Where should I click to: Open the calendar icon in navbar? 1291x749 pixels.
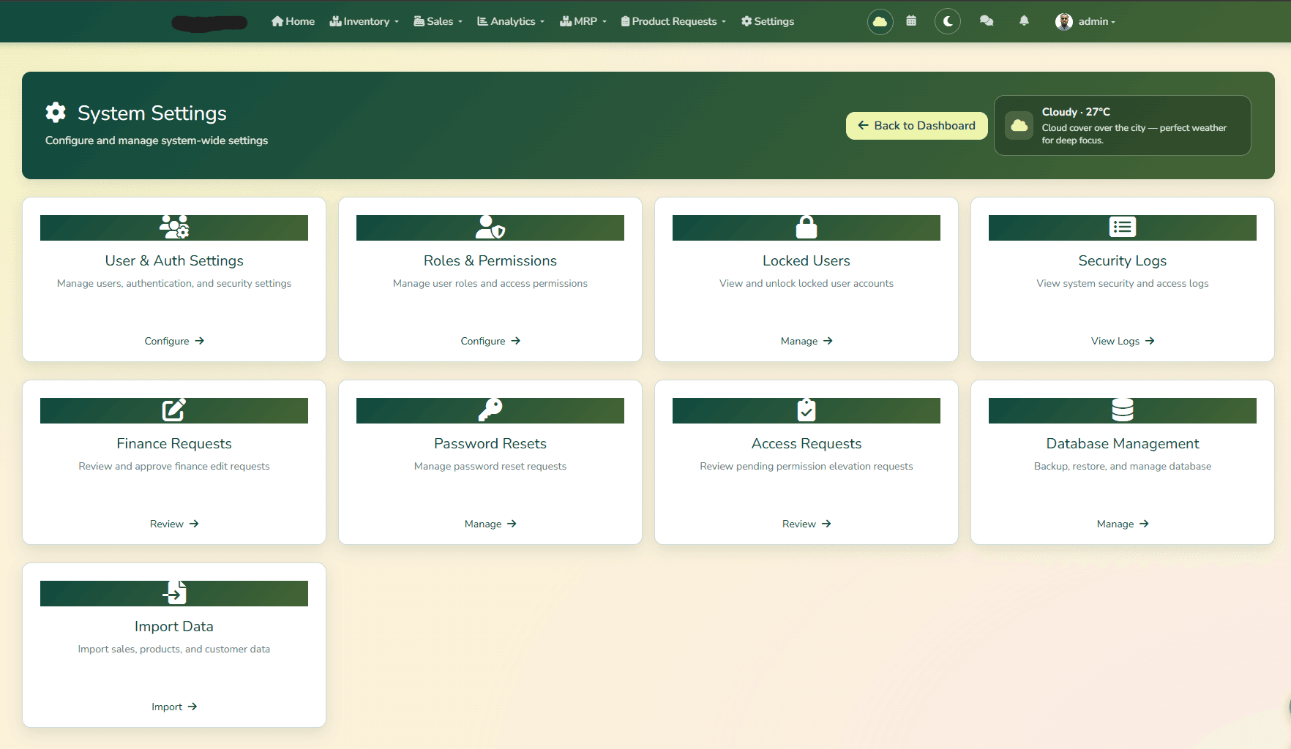[911, 21]
